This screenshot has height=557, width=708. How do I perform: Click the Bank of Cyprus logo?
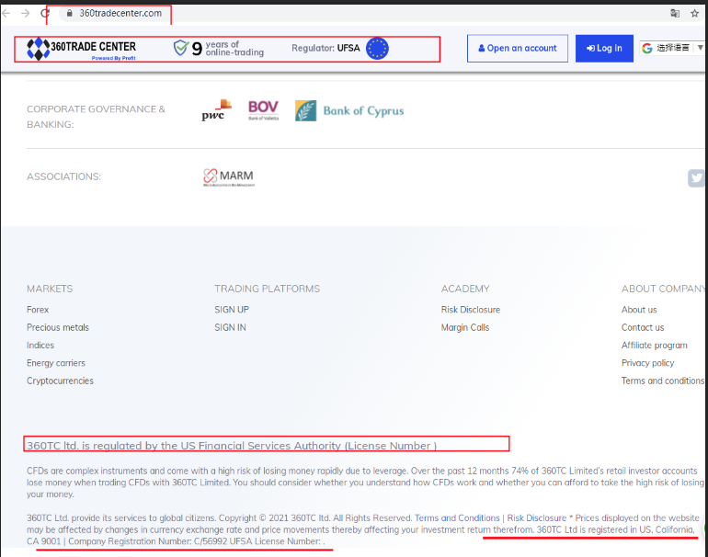(x=349, y=110)
